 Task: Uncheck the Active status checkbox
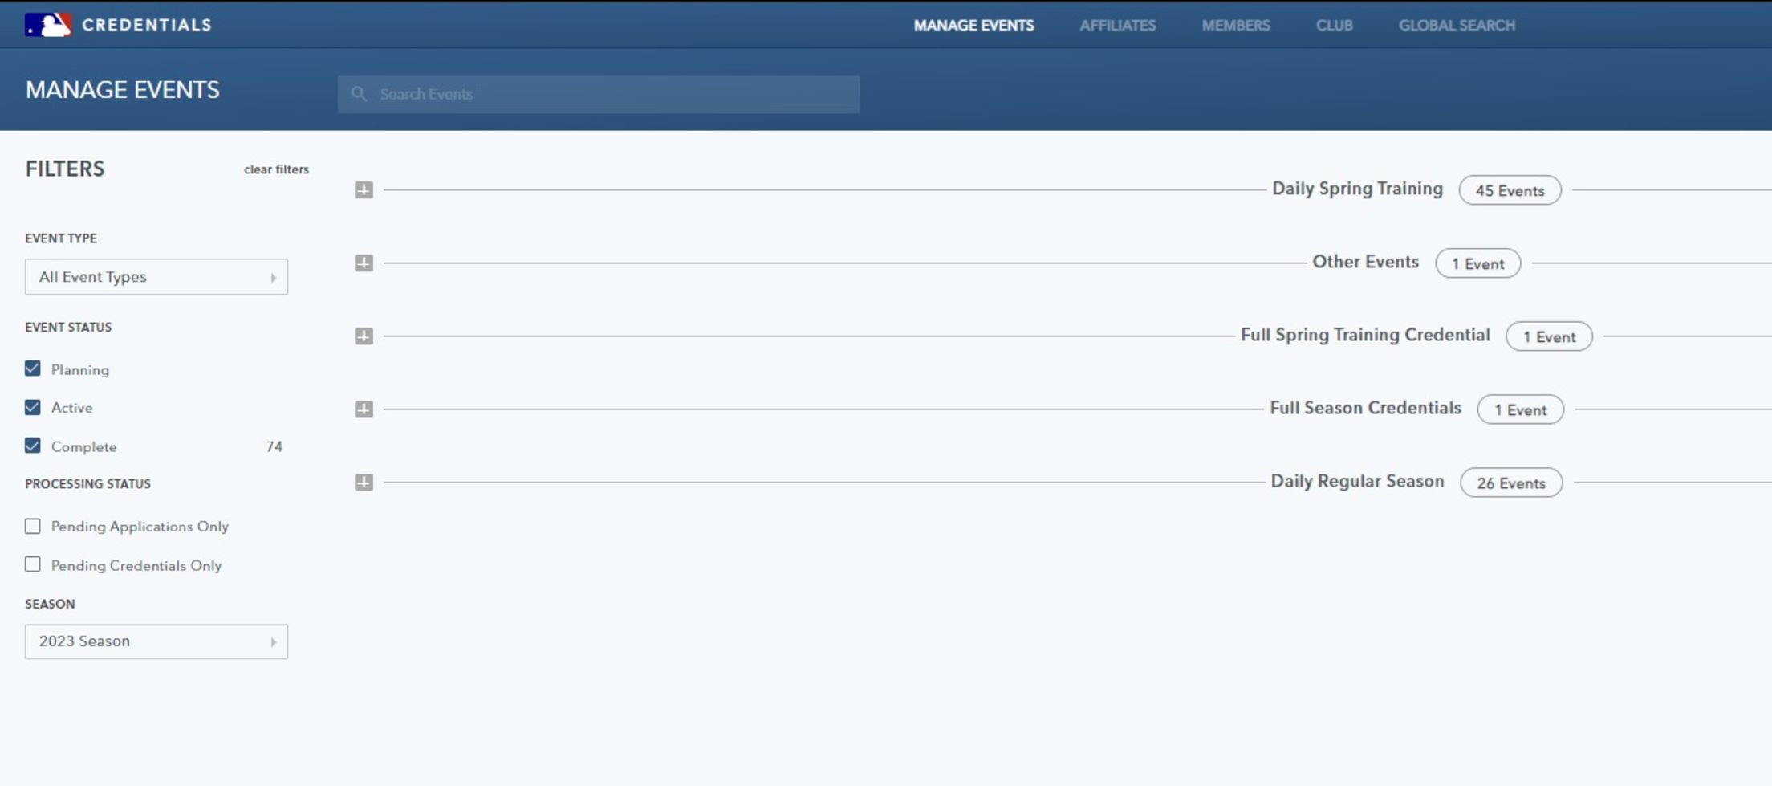point(33,407)
